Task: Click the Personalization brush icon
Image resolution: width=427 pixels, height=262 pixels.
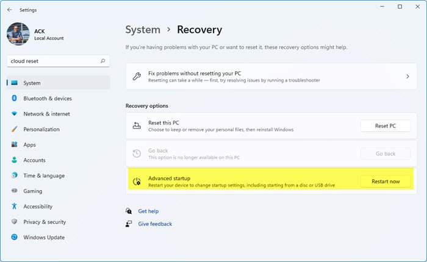Action: 15,129
